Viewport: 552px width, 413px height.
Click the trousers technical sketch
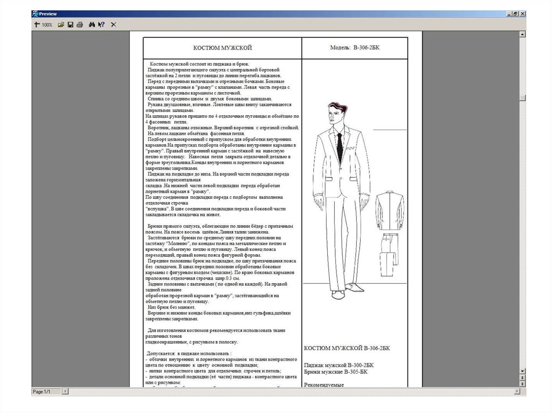389,255
